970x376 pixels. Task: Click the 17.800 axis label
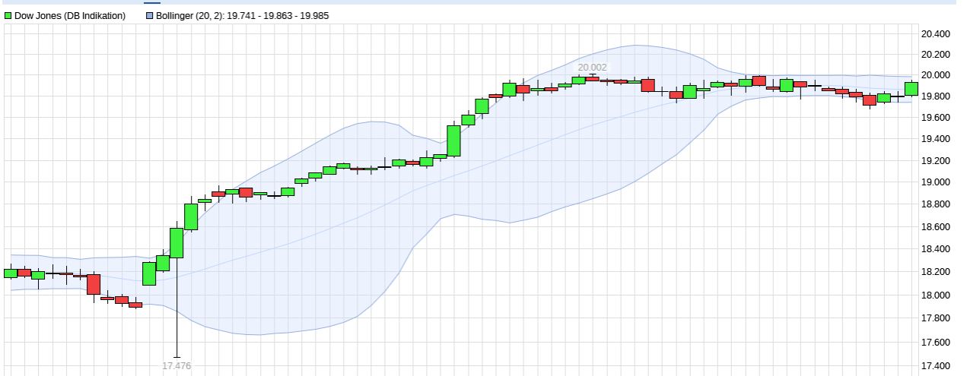click(935, 318)
